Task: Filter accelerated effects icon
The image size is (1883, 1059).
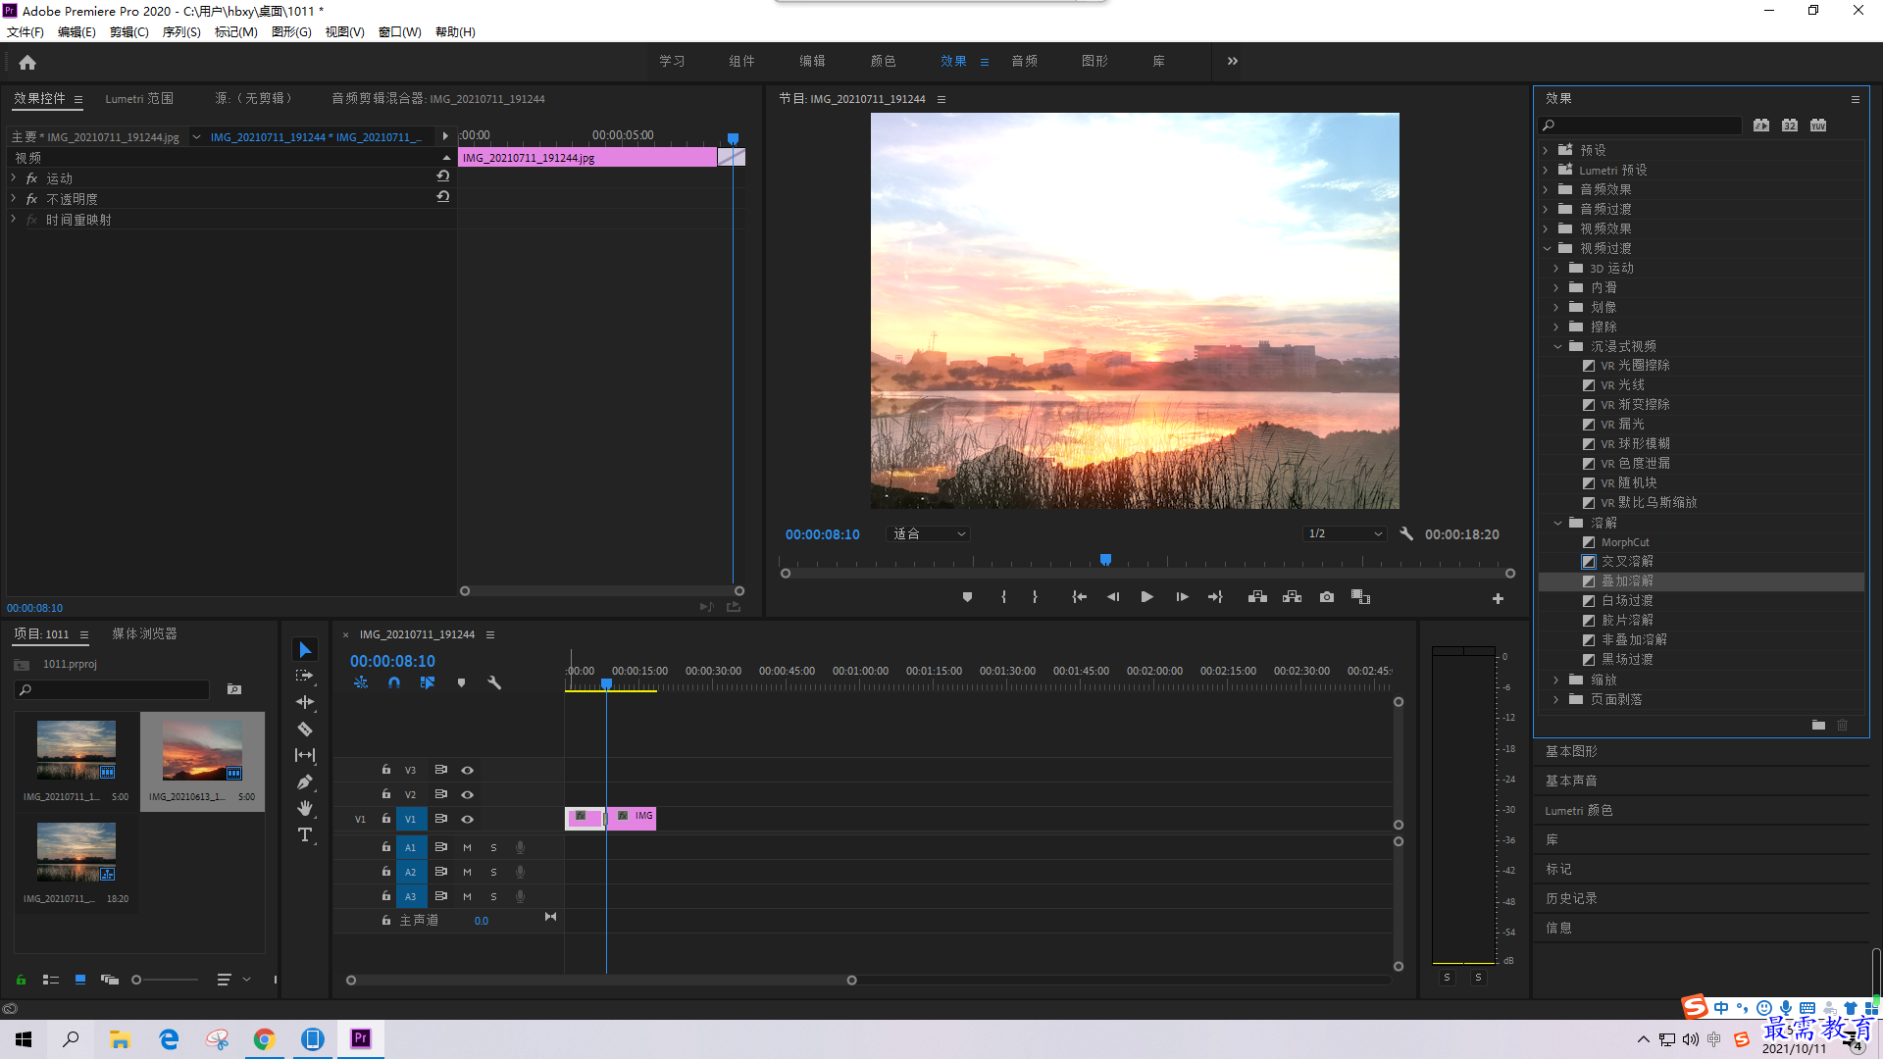Action: coord(1761,126)
